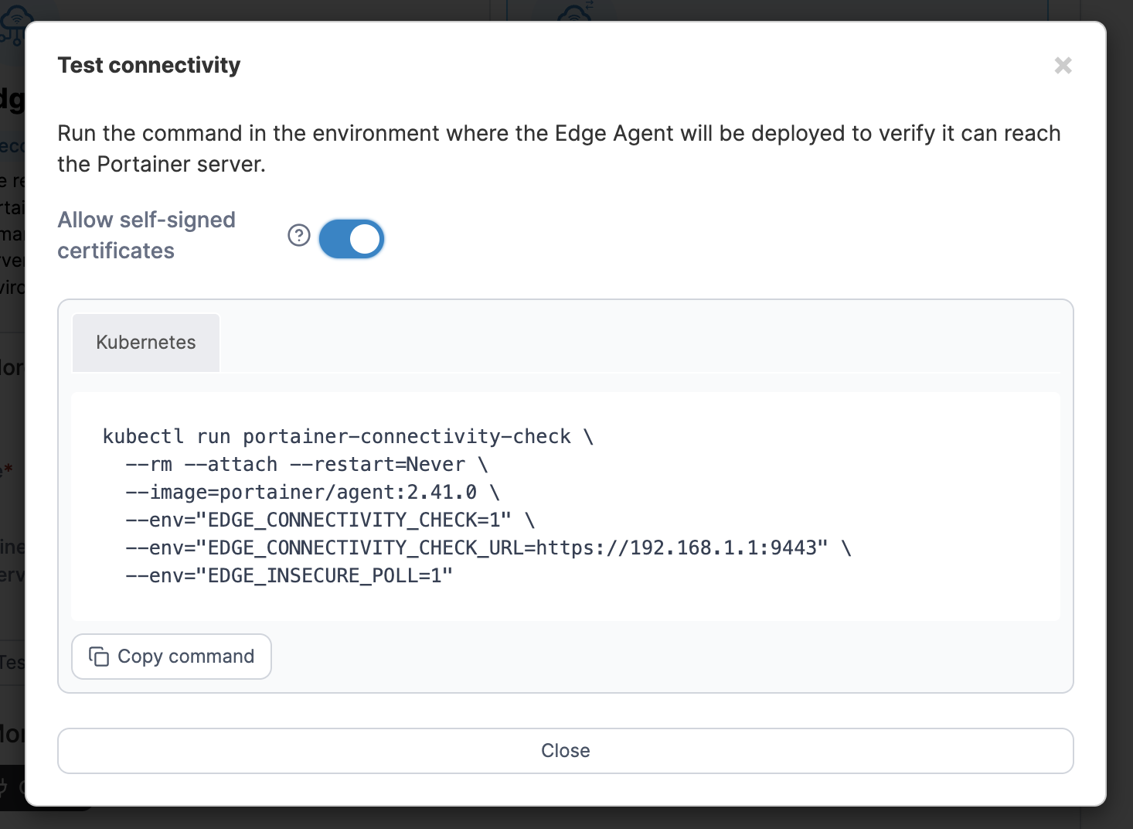
Task: Click the EDGE_CONNECTIVITY_CHECK_URL env line
Action: coord(488,548)
